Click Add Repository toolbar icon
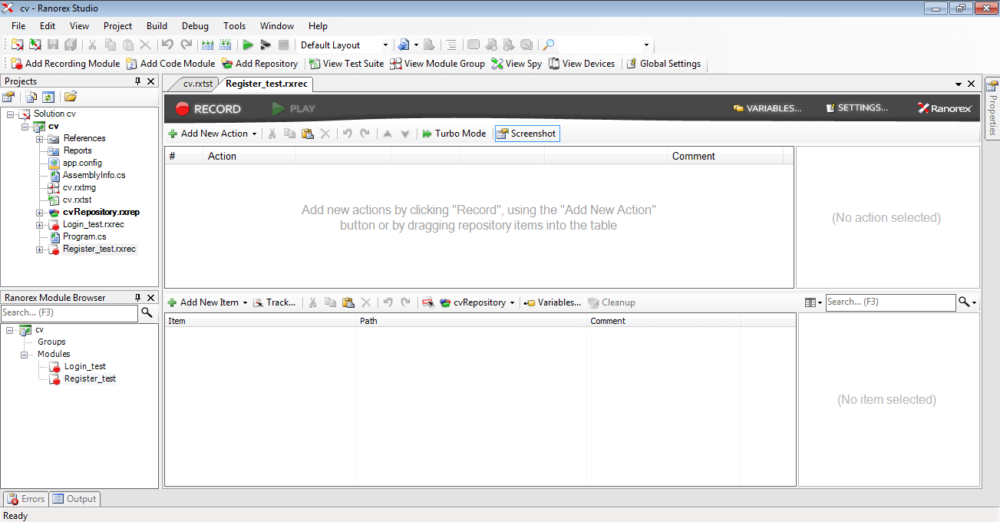This screenshot has height=522, width=1000. (x=227, y=64)
